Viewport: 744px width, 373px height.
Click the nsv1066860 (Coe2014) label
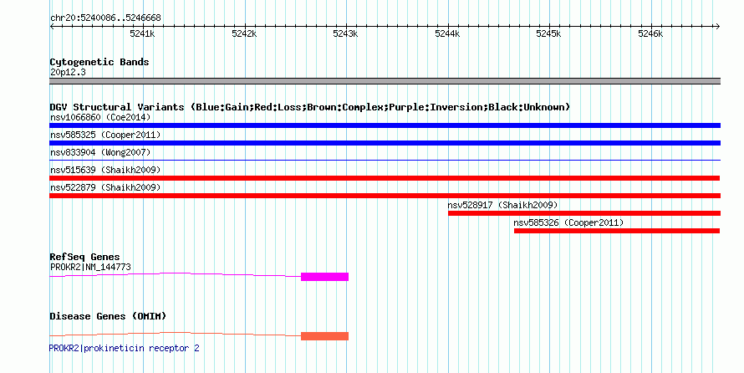pos(100,117)
